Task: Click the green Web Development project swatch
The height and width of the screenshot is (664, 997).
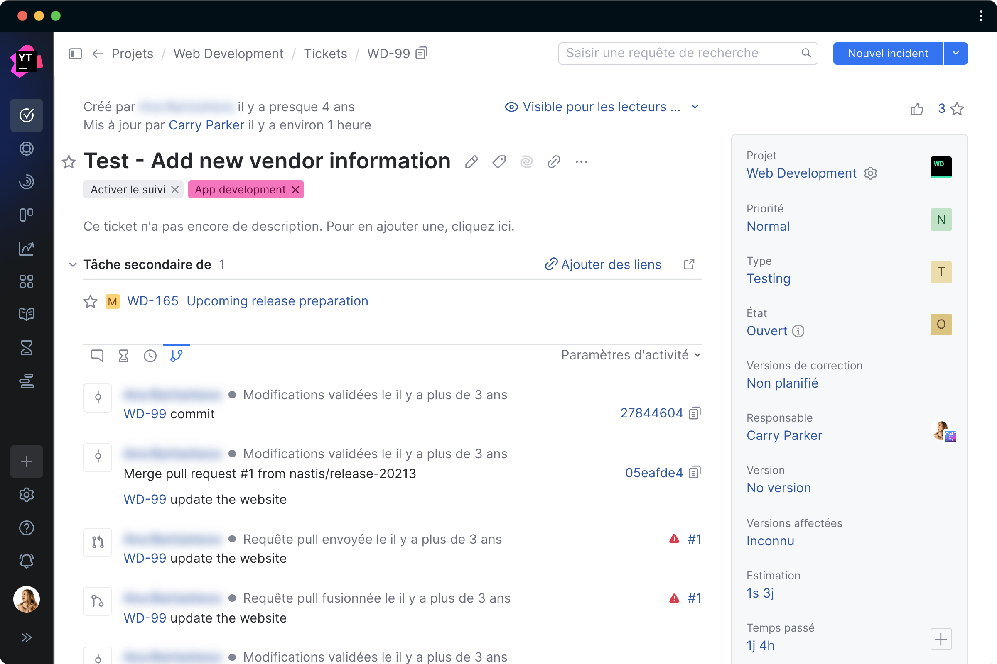Action: point(941,167)
